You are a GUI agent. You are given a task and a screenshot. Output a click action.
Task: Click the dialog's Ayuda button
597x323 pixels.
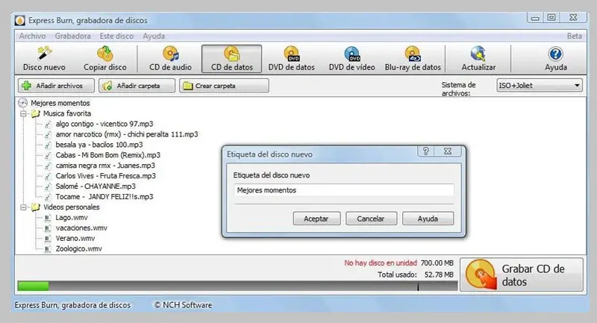[x=428, y=219]
